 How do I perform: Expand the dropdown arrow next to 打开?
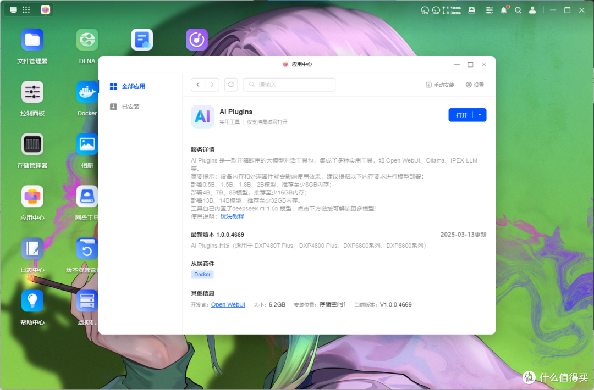(480, 115)
